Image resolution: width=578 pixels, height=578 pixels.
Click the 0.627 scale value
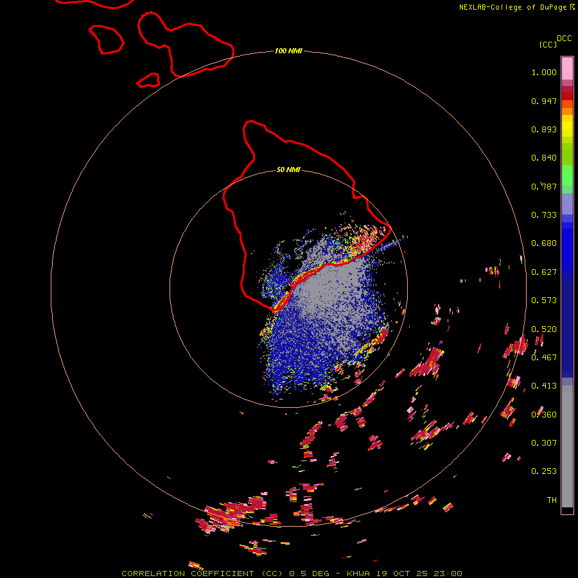tap(544, 272)
